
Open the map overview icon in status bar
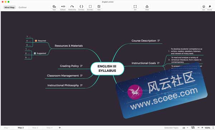pyautogui.click(x=193, y=127)
